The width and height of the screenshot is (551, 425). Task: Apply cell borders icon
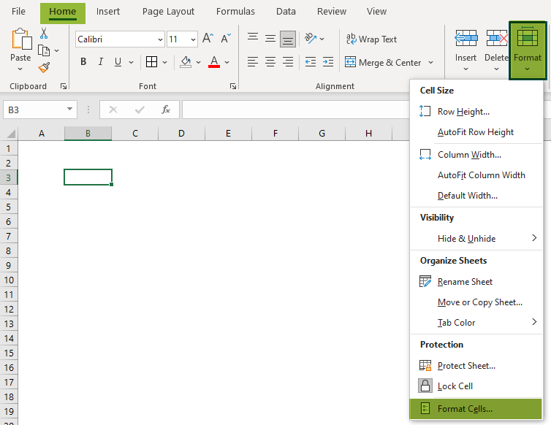tap(151, 62)
